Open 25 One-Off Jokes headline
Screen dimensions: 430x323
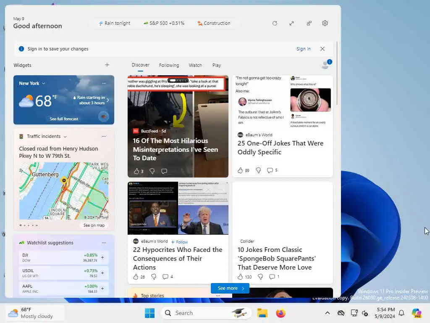coord(280,148)
